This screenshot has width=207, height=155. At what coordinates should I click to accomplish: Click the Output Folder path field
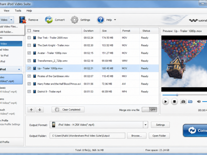[x=87, y=136]
